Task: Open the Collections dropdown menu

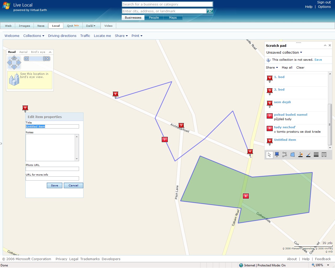Action: tap(34, 36)
